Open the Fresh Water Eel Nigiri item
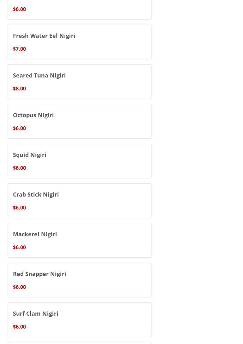 pyautogui.click(x=80, y=42)
